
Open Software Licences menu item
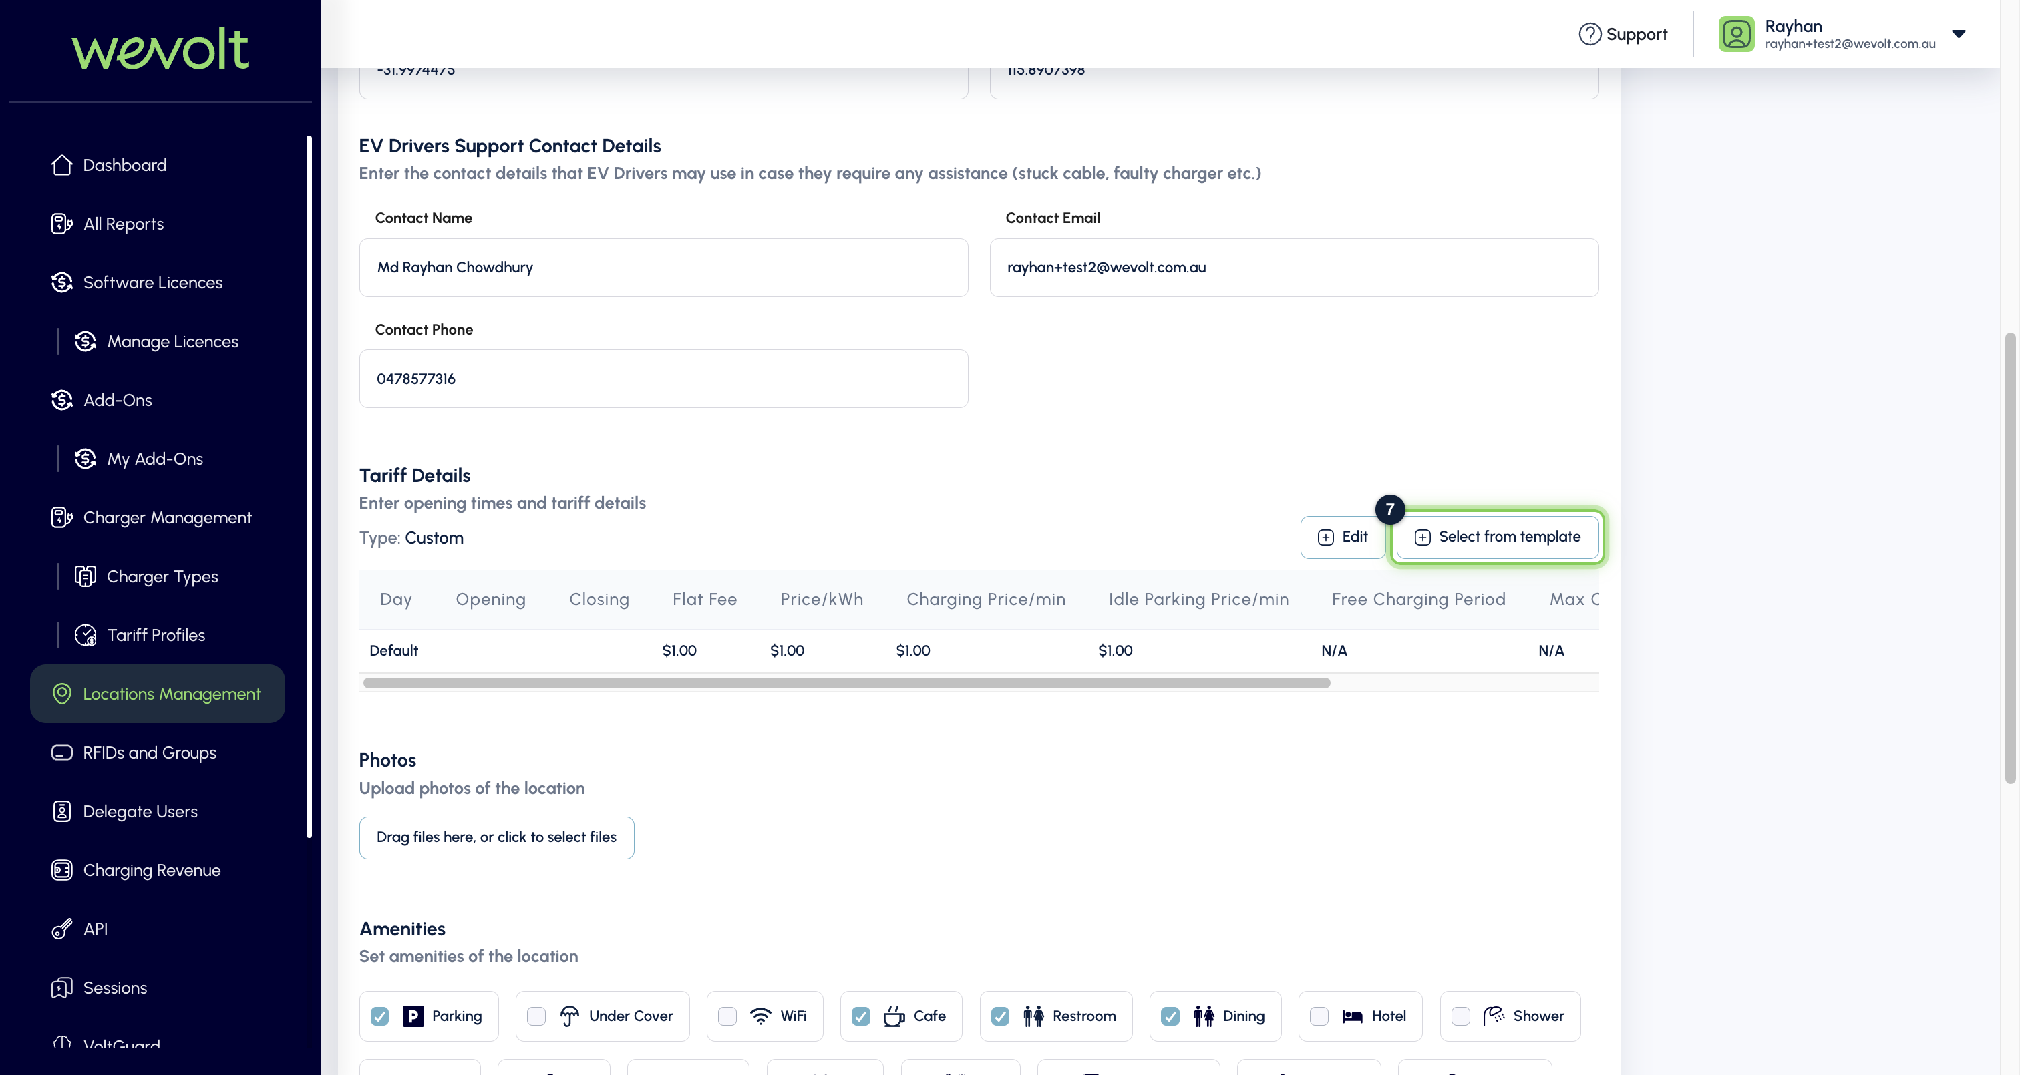157,282
